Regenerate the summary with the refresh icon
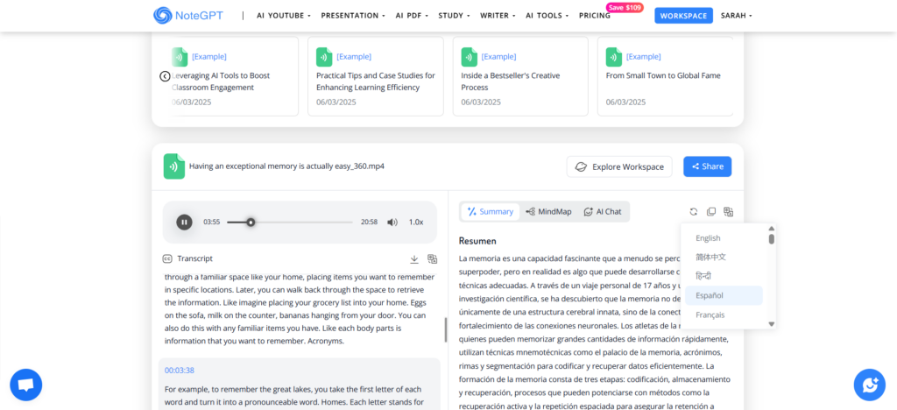Image resolution: width=897 pixels, height=410 pixels. tap(694, 212)
